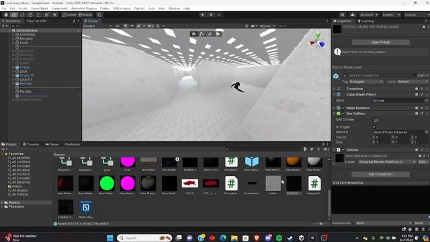Open the Layers dropdown
This screenshot has width=430, height=242.
pos(391,15)
